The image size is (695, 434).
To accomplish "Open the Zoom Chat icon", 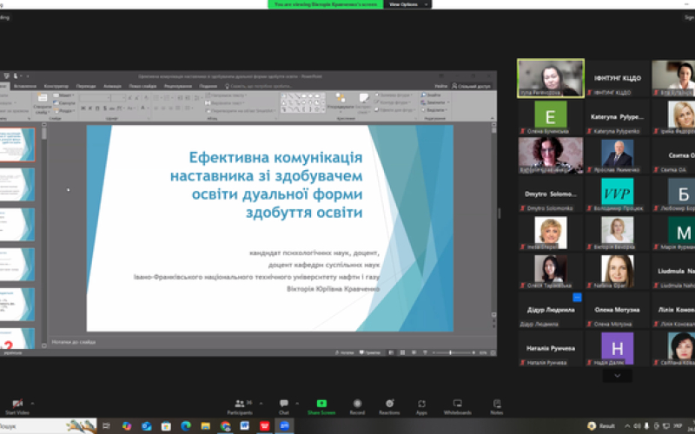I will pos(284,403).
